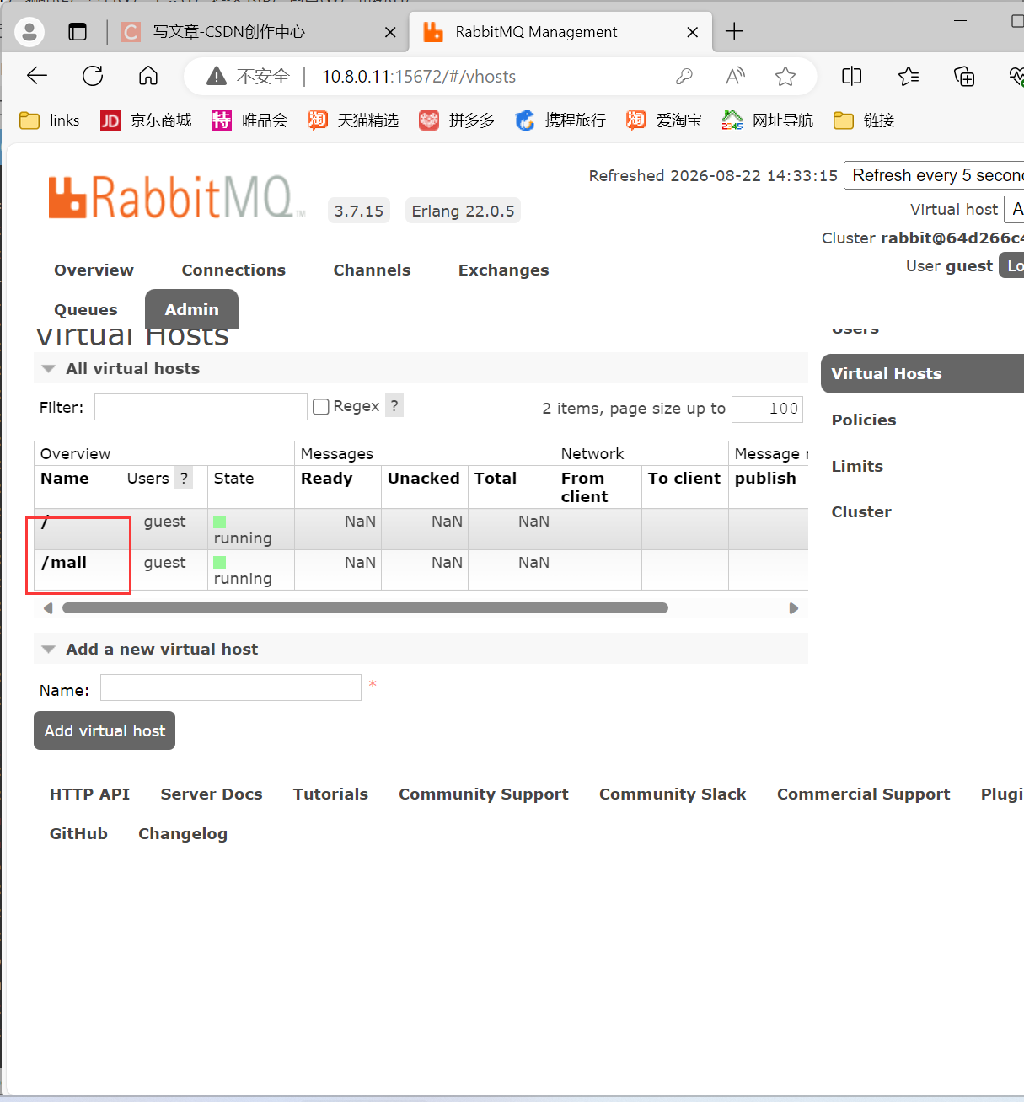This screenshot has width=1024, height=1102.
Task: Open the 唯品会 bookmark
Action: [249, 120]
